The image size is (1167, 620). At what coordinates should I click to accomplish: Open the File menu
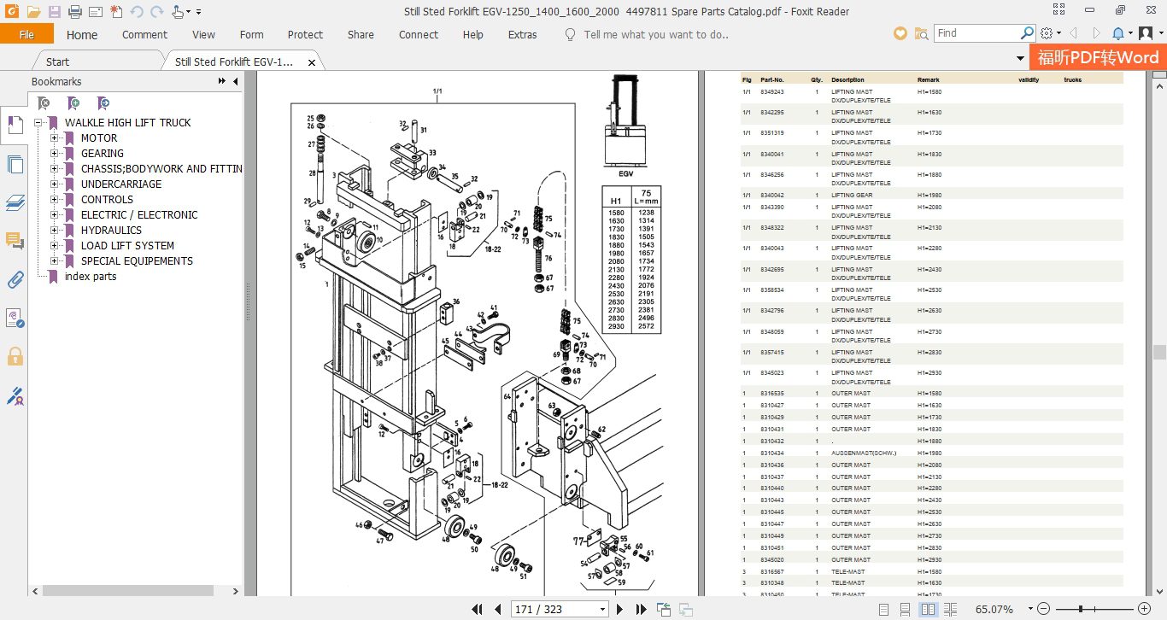coord(26,34)
